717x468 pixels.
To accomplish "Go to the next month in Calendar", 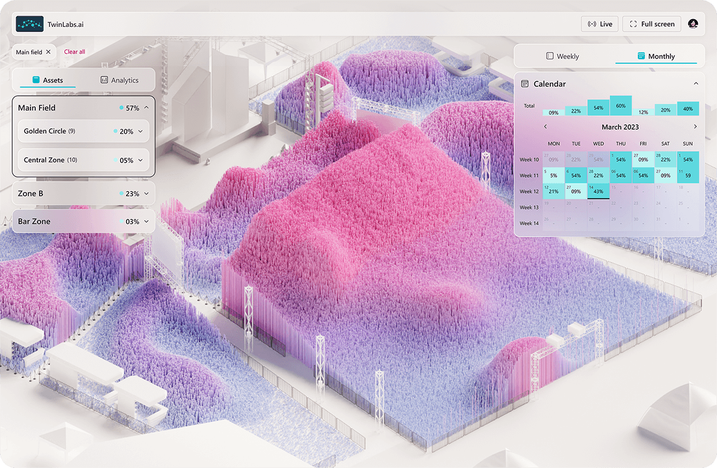I will point(695,127).
